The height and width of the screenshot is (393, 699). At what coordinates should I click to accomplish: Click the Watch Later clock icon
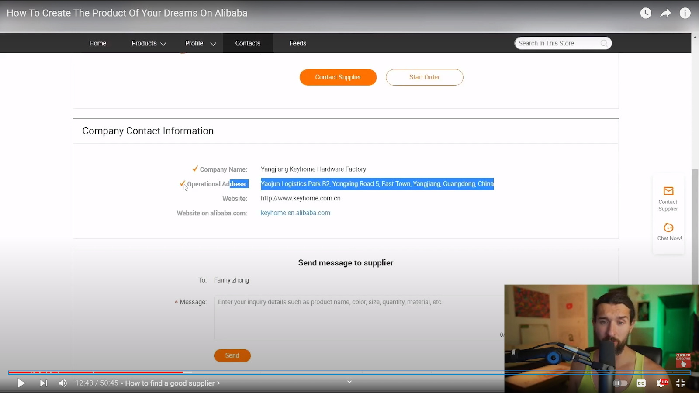(646, 13)
